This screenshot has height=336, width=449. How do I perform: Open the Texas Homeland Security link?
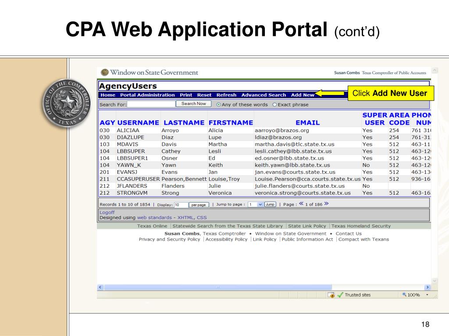[361, 226]
